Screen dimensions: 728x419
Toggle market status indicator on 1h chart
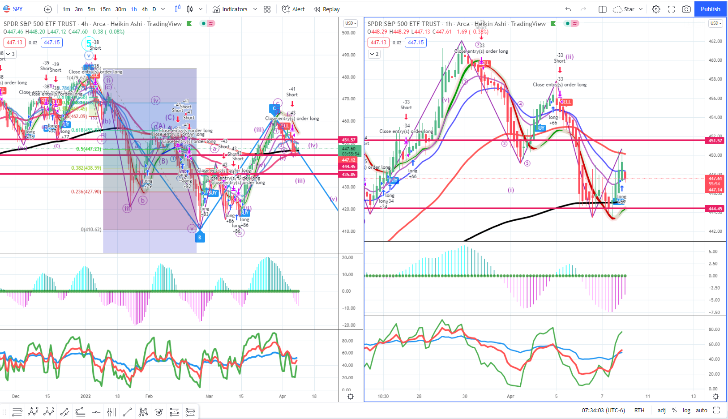coord(568,23)
